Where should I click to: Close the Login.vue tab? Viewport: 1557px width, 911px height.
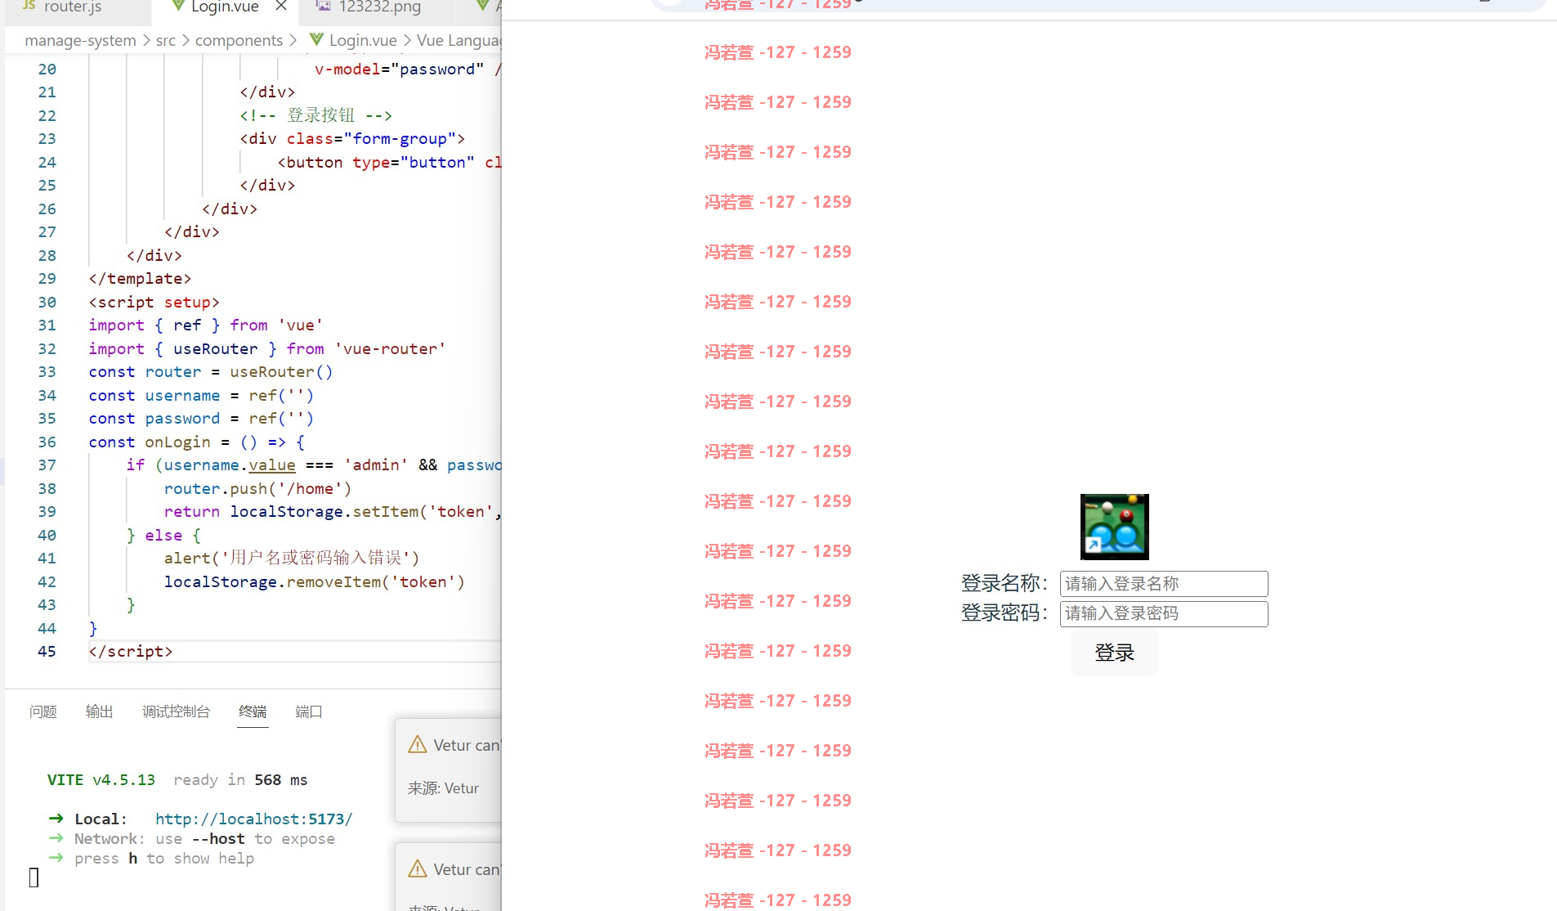(281, 7)
